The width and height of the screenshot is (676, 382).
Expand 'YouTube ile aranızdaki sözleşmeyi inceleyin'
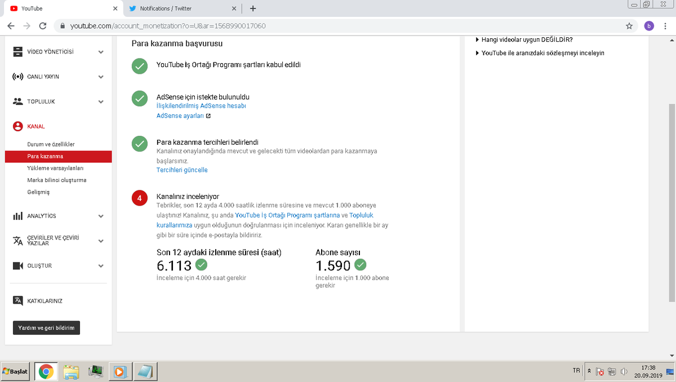(x=477, y=53)
